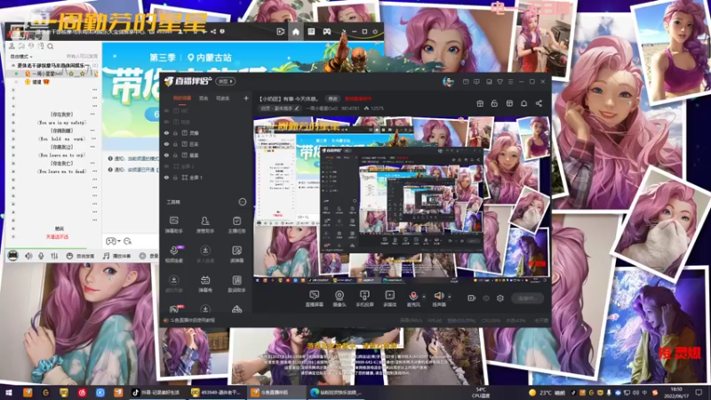Open the 房管助手 tool
Viewport: 711px width, 400px height.
pos(205,224)
